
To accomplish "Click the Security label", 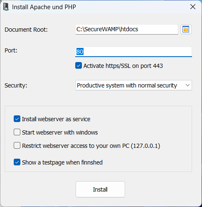I will 16,85.
